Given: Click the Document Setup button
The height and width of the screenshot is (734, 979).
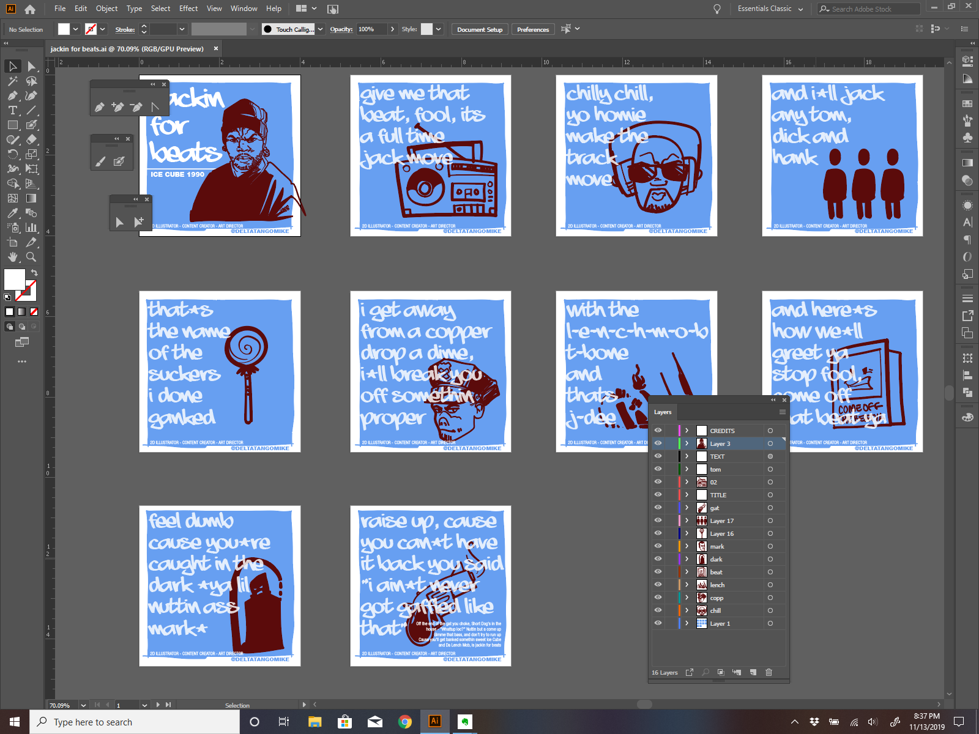Looking at the screenshot, I should click(480, 29).
